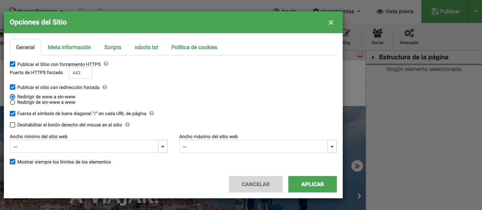Open Ancho mínimo del sitio web dropdown
The image size is (482, 210).
[x=162, y=147]
